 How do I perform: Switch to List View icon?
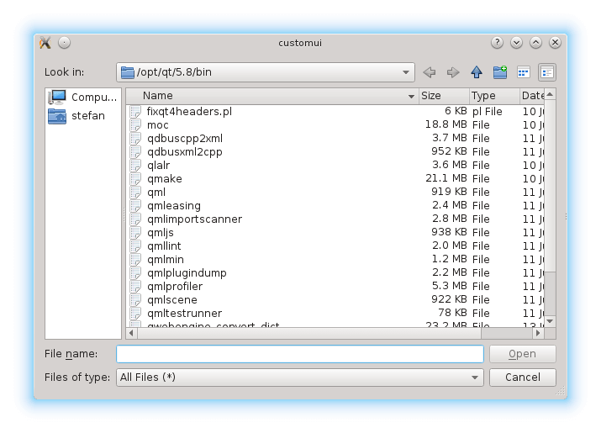523,72
